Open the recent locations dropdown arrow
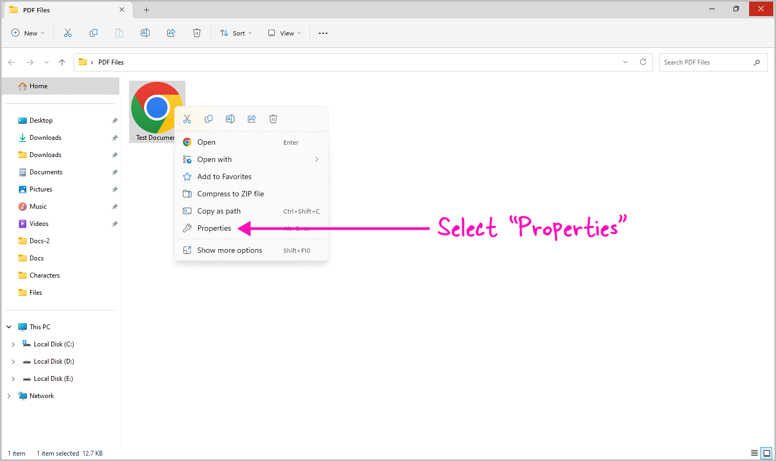The image size is (776, 461). coord(46,62)
